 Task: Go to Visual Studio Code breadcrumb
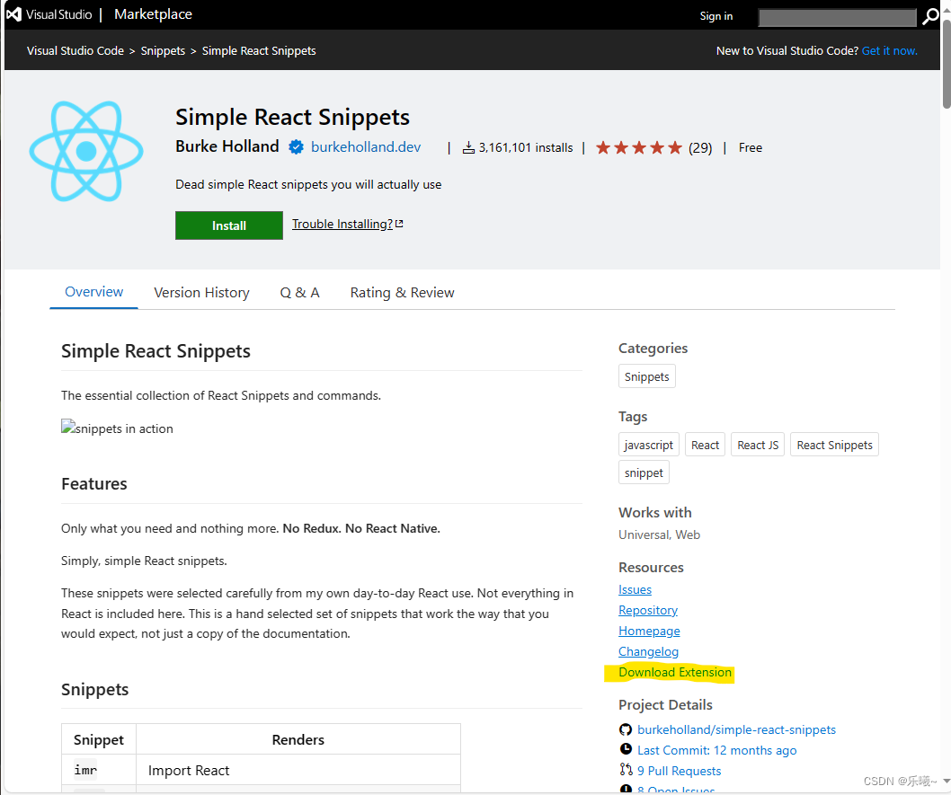[x=76, y=51]
